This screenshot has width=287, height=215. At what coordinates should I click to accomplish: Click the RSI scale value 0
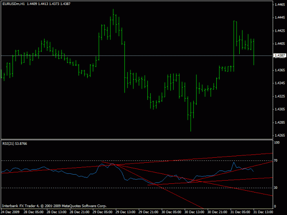pos(275,206)
